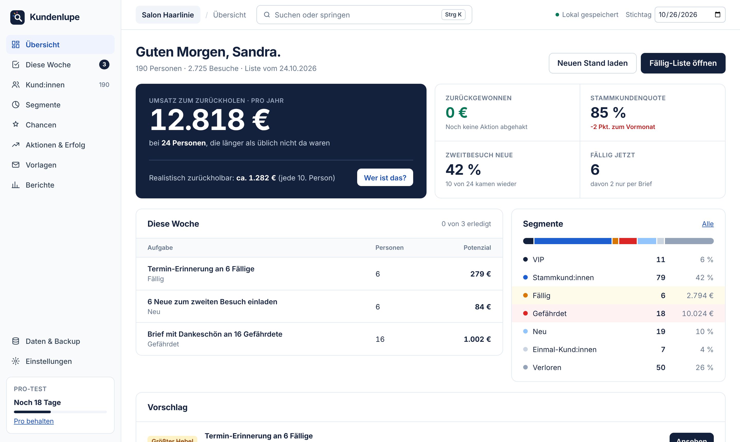The image size is (740, 442).
Task: Open the Fällig-Liste öffnen button
Action: point(683,63)
